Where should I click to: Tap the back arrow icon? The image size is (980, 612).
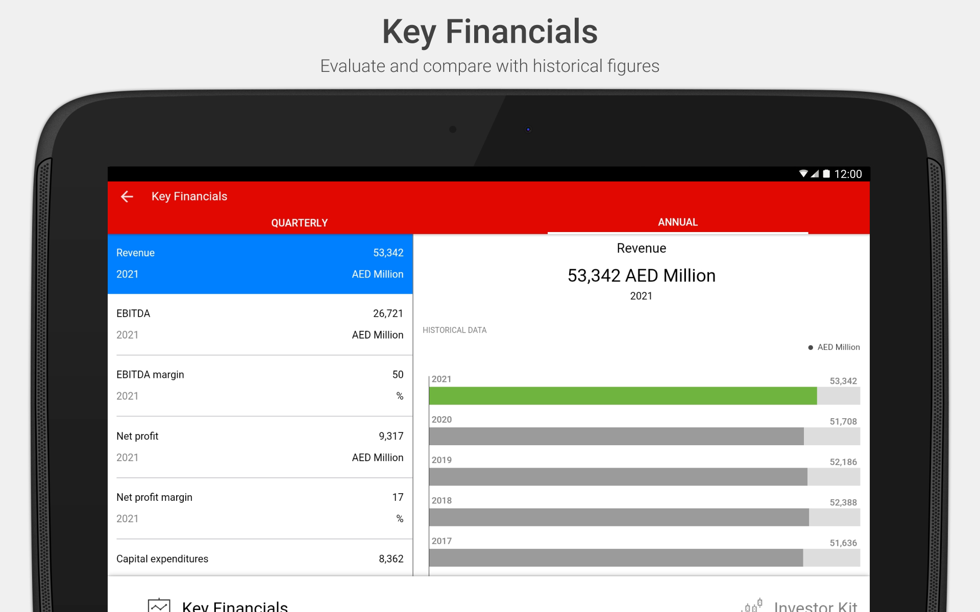coord(127,196)
